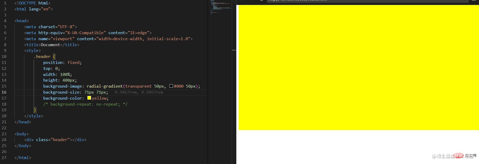Screen dimensions: 479x164
Task: Click 'Document' inside the title tag
Action: (50, 45)
